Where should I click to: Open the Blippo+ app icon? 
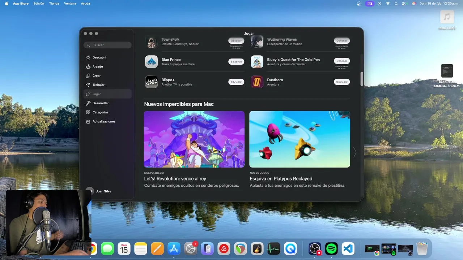coord(151,82)
